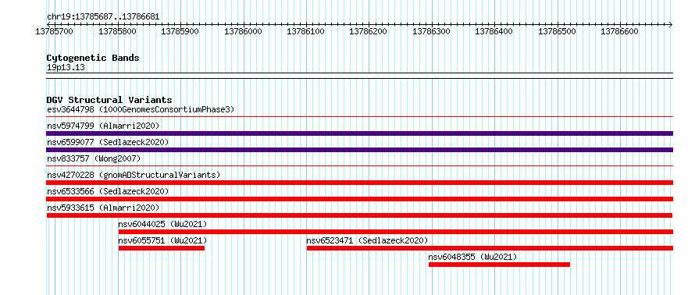695x295 pixels.
Task: Click ruler position 13786100
Action: click(306, 31)
